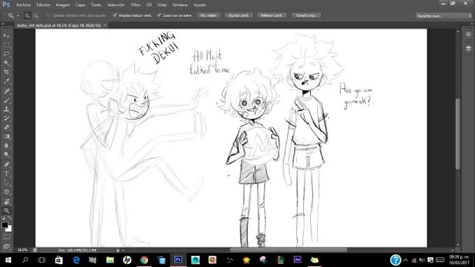This screenshot has width=475, height=267.
Task: Click the zoom percentage field in status bar
Action: click(x=22, y=250)
